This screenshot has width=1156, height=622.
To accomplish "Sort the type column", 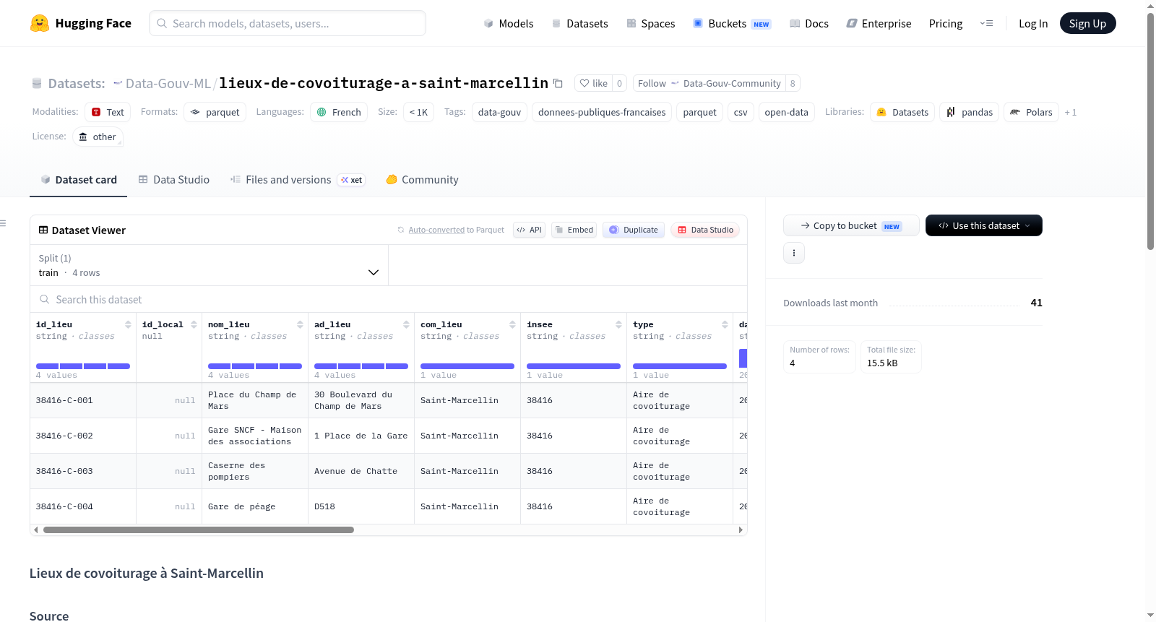I will [725, 324].
